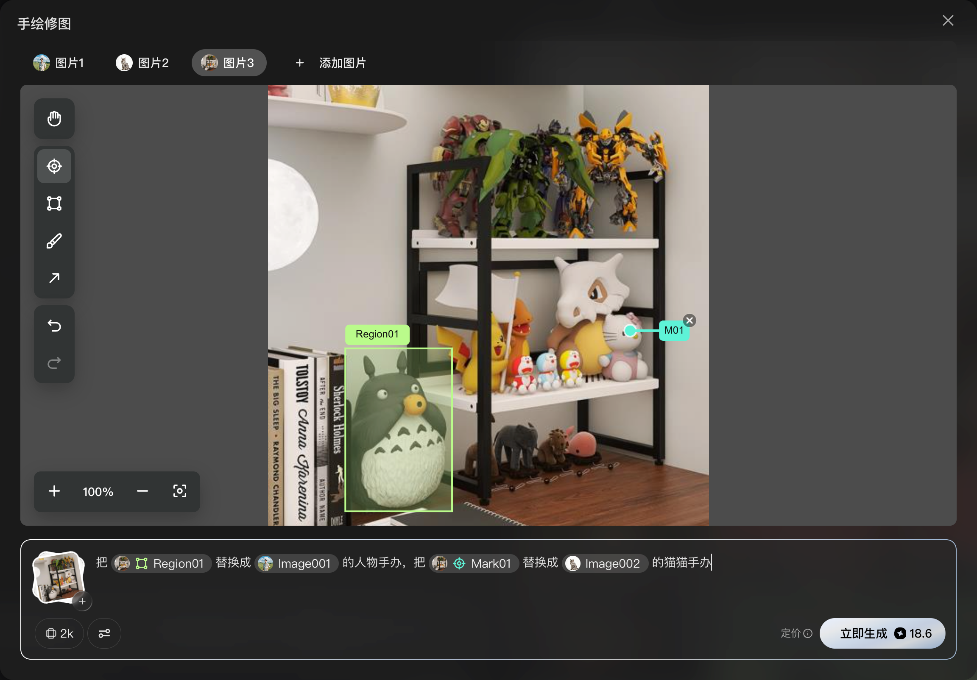Select the target mark point tool

pos(54,166)
